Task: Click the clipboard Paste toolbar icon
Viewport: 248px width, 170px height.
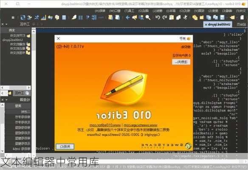Action: click(x=172, y=17)
